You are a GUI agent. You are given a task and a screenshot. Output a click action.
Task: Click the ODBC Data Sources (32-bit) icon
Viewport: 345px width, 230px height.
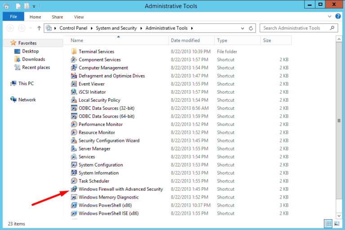point(74,108)
